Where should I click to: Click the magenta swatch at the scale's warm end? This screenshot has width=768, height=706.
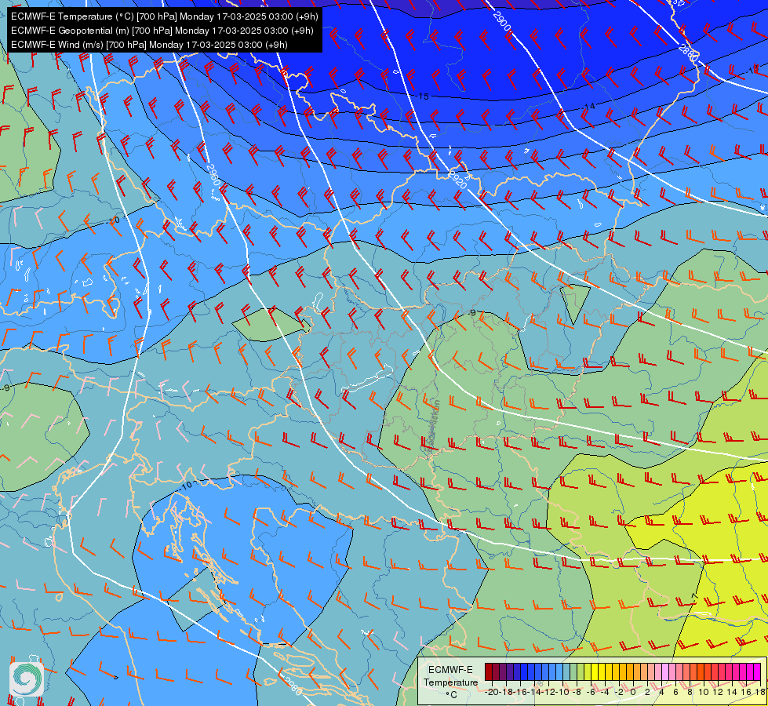pos(757,671)
